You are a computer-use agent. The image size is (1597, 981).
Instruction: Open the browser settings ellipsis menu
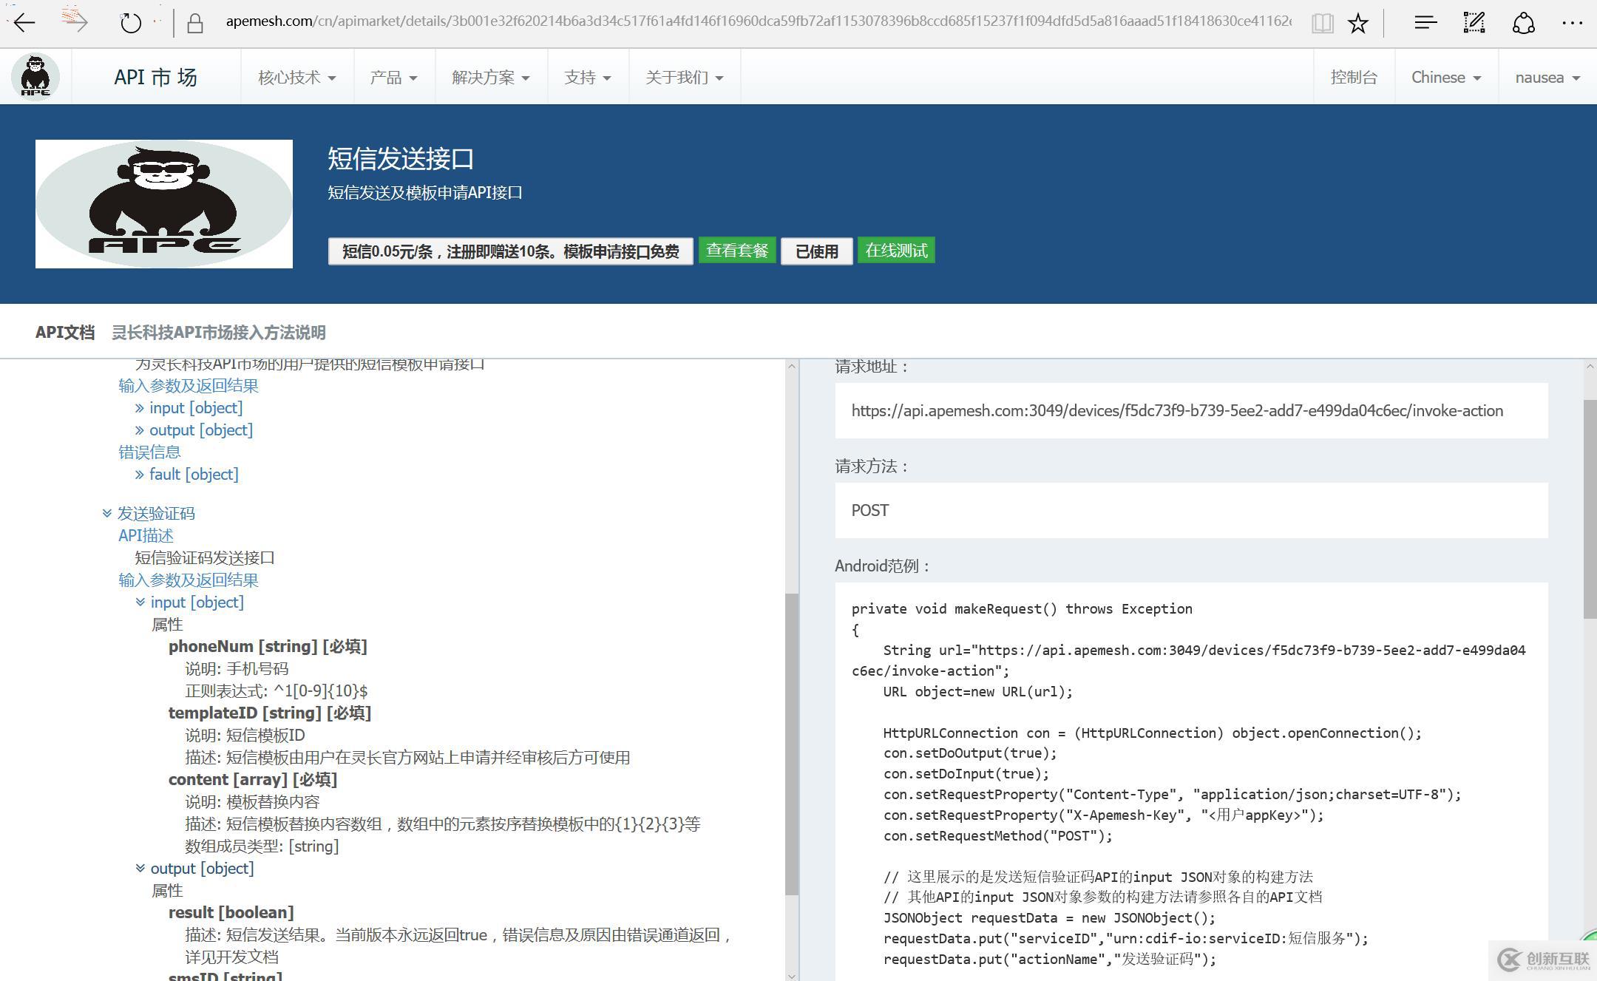point(1573,23)
